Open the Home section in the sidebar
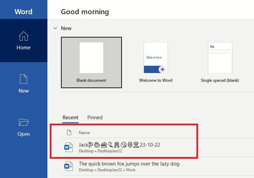Image resolution: width=254 pixels, height=178 pixels. 24,41
